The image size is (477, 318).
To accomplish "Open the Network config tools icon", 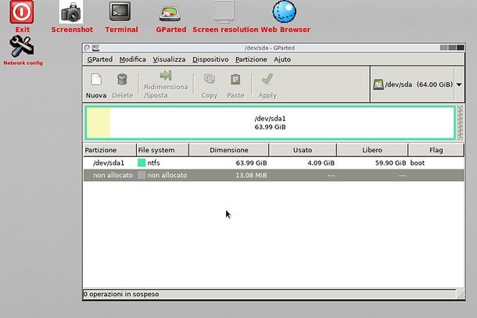I will [x=21, y=46].
